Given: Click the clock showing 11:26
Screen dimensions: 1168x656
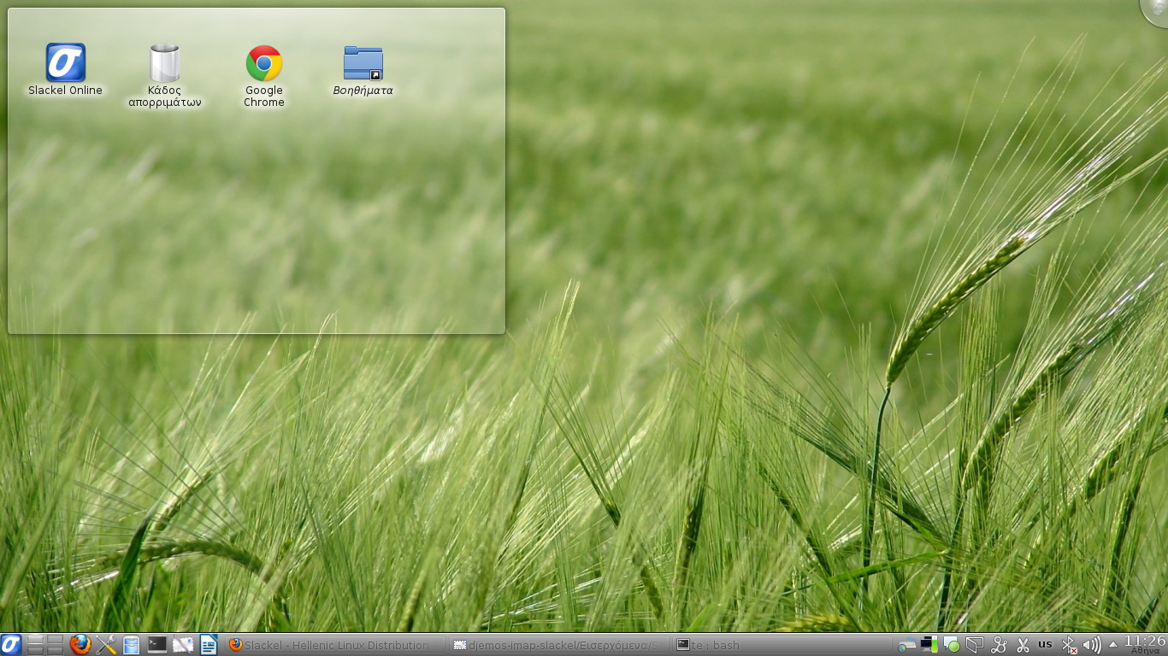Looking at the screenshot, I should 1145,644.
